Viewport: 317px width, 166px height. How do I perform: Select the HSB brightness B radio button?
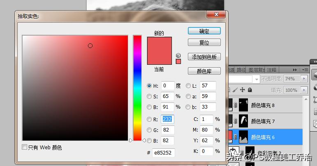[149, 107]
